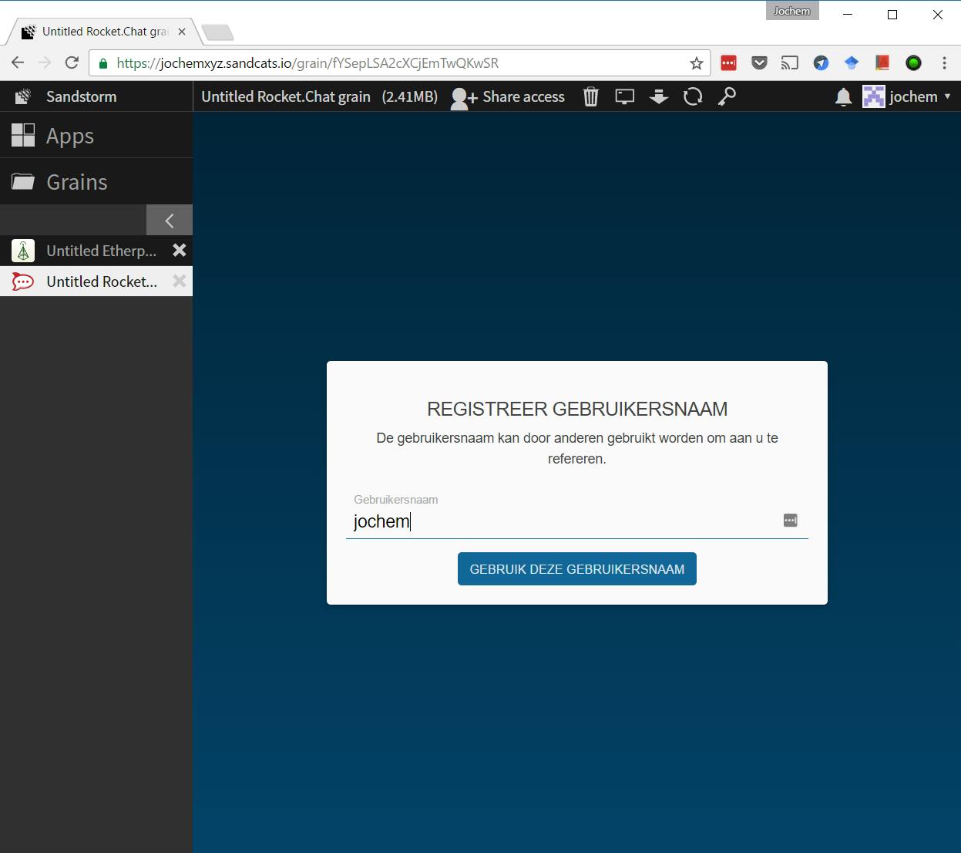Click the Sandstorm logo in the header
The image size is (961, 853).
pos(23,96)
